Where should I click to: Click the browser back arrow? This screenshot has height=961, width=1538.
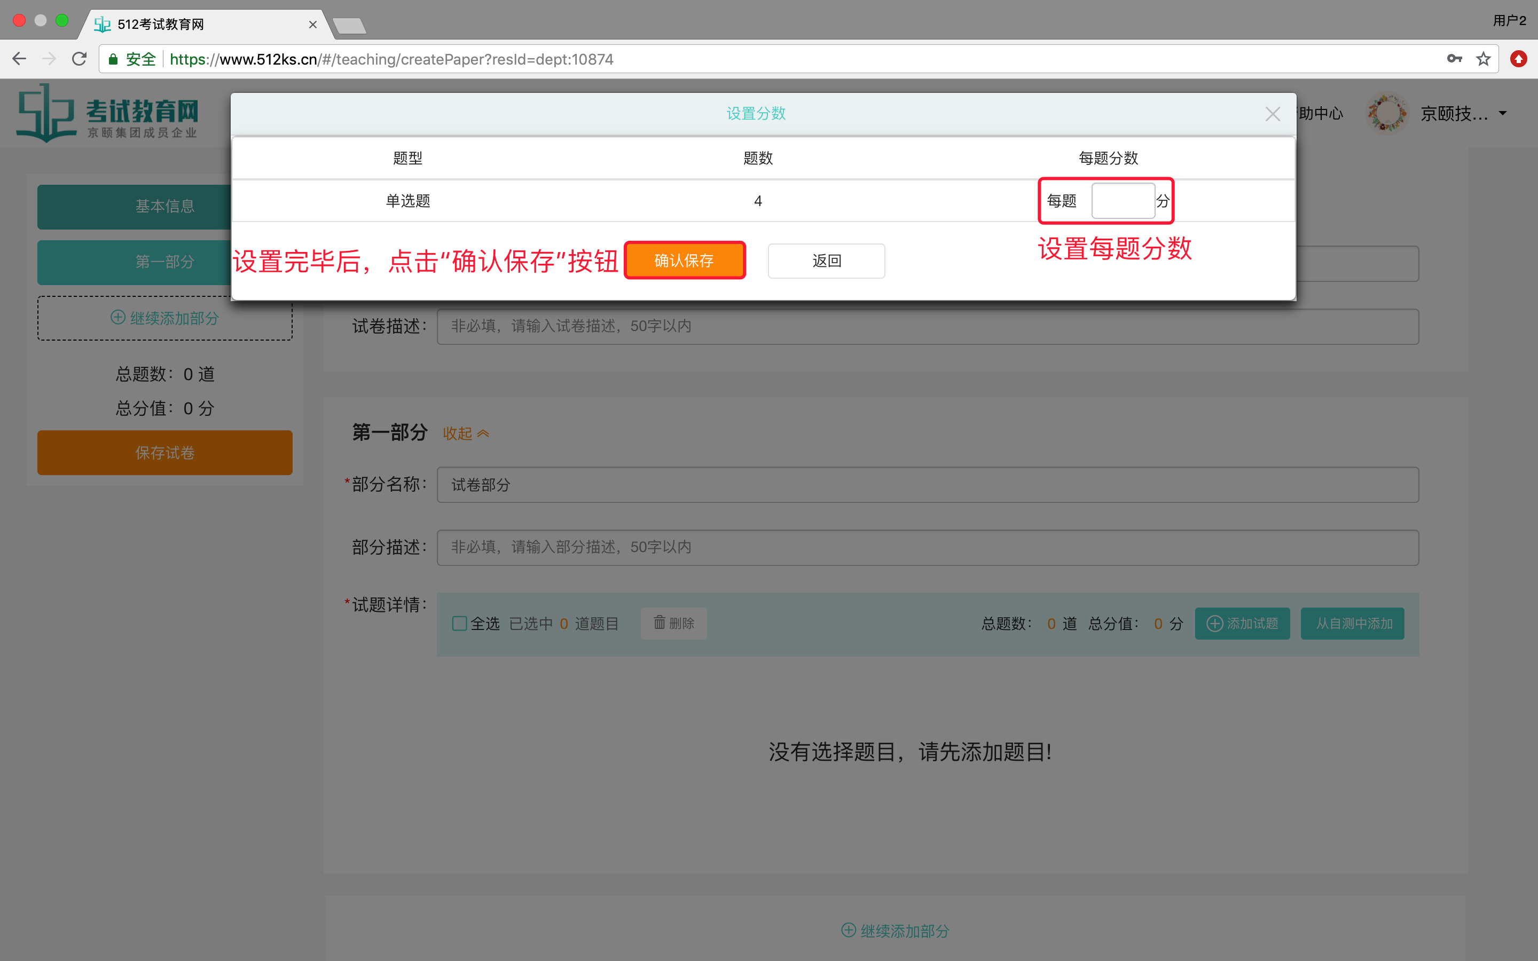tap(19, 59)
